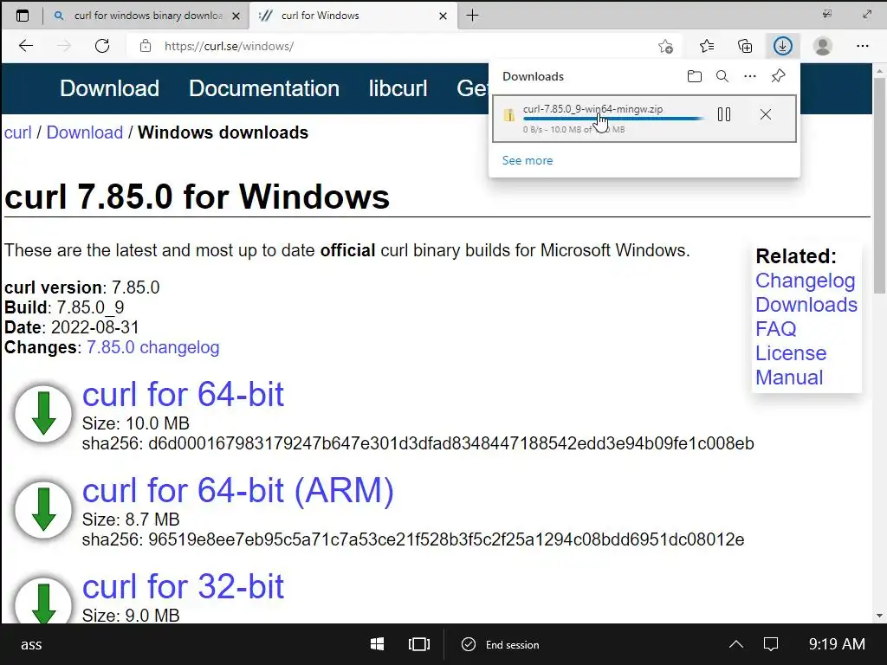Screen dimensions: 887x665
Task: Open the 7.85.0 changelog link
Action: 152,347
